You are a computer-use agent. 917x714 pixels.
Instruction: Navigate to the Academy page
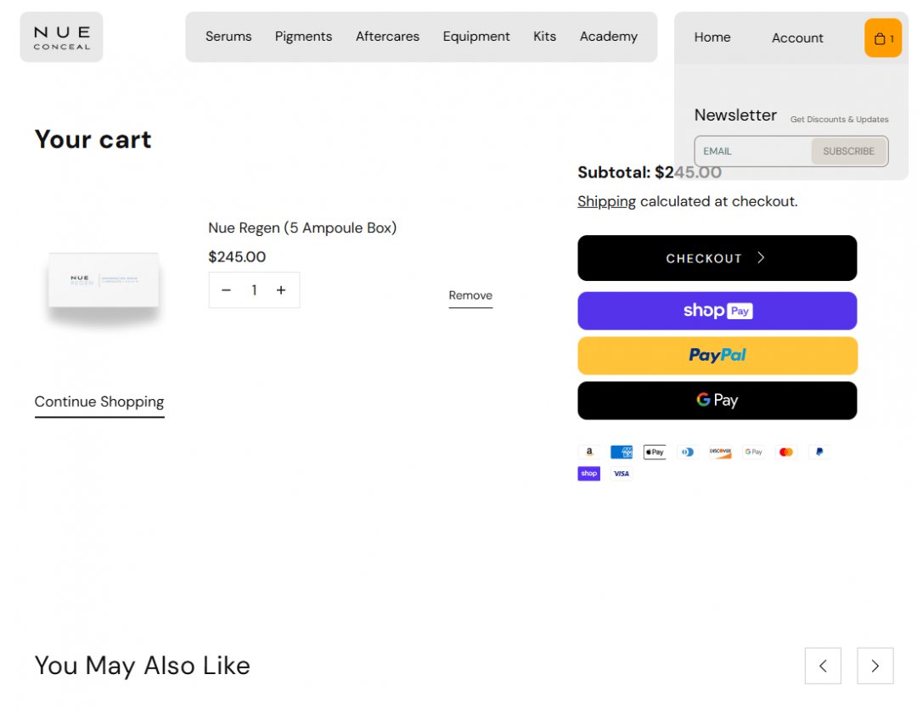(x=608, y=37)
